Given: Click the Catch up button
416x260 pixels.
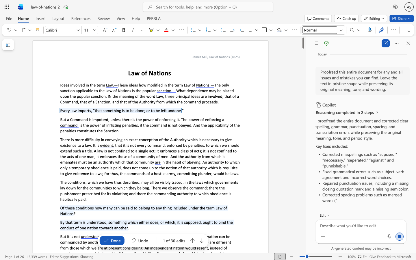Looking at the screenshot, I should pyautogui.click(x=346, y=18).
